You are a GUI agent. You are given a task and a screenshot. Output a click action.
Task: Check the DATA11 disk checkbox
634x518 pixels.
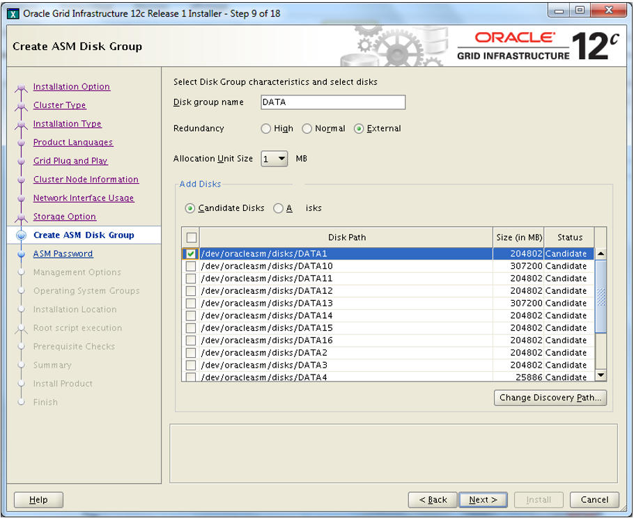[x=190, y=278]
